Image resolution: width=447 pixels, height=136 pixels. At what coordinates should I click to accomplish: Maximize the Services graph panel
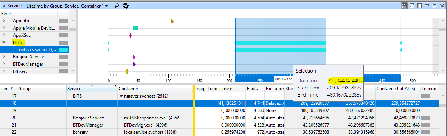[435, 6]
